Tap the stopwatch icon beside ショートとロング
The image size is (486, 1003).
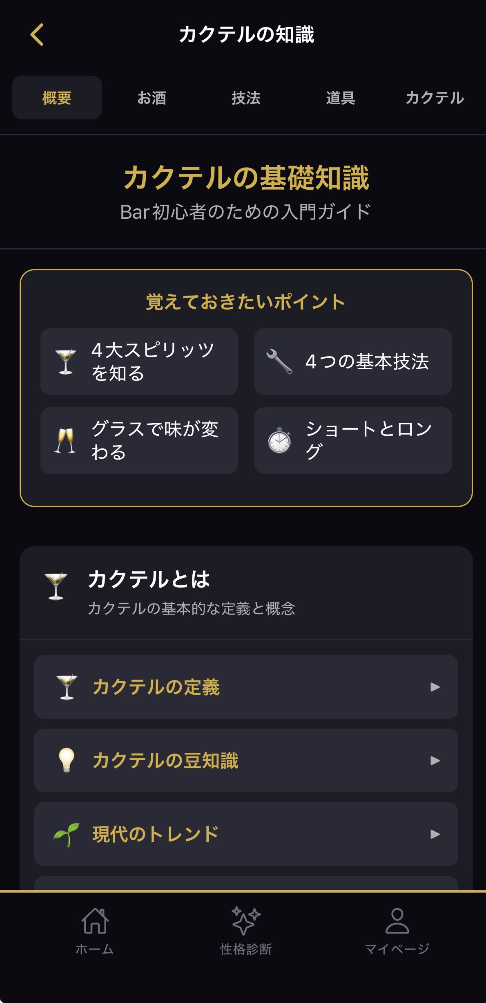[279, 440]
